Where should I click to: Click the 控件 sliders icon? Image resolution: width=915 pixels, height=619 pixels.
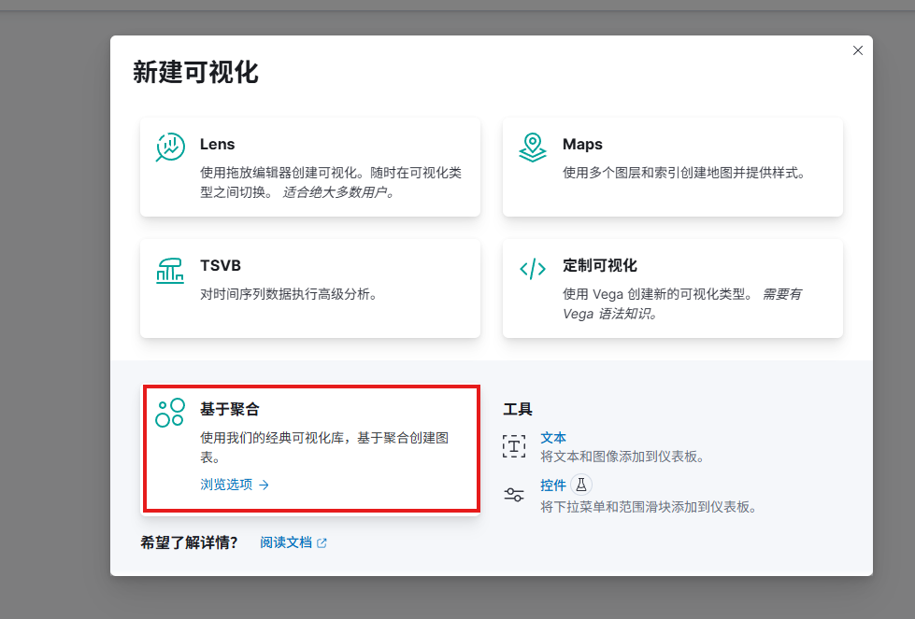514,495
